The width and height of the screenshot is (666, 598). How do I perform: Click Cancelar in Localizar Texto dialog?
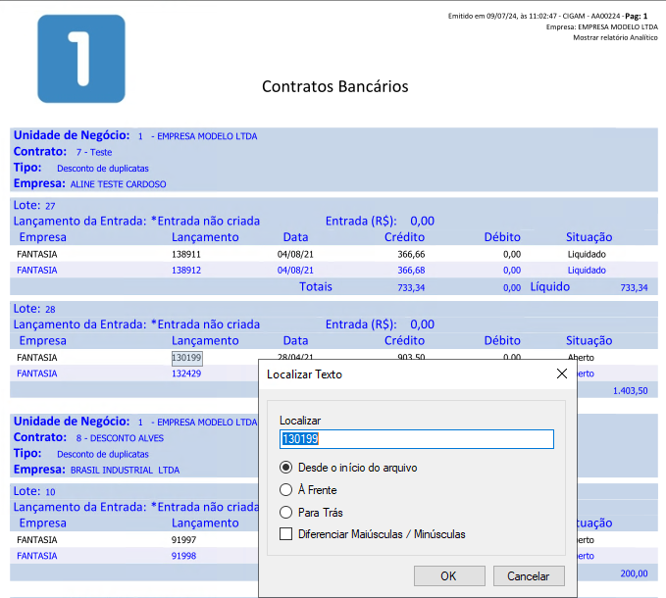click(x=529, y=575)
